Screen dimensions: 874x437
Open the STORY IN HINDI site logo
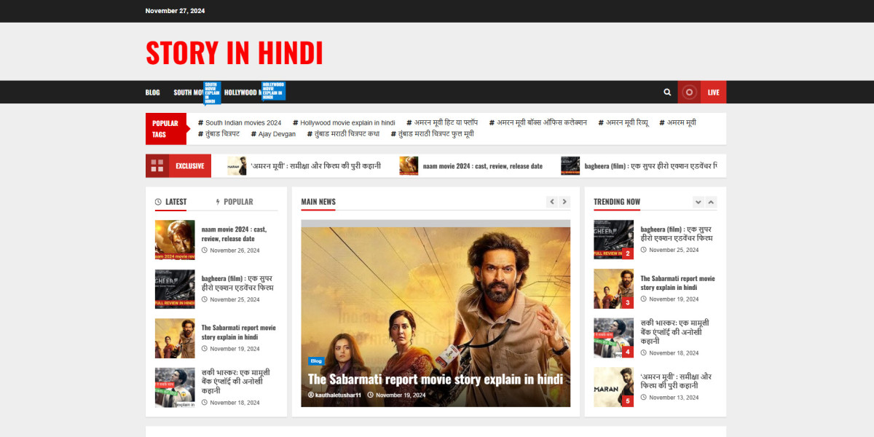tap(234, 53)
